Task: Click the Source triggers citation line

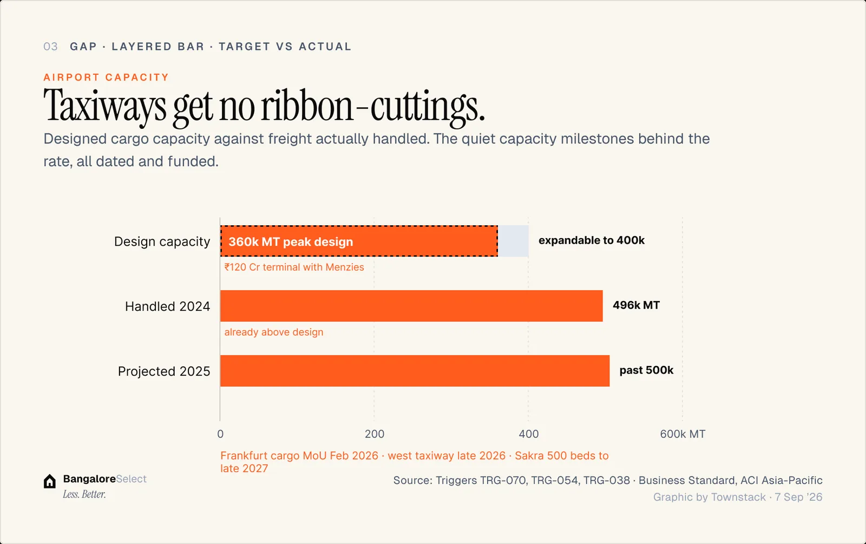Action: pyautogui.click(x=608, y=480)
